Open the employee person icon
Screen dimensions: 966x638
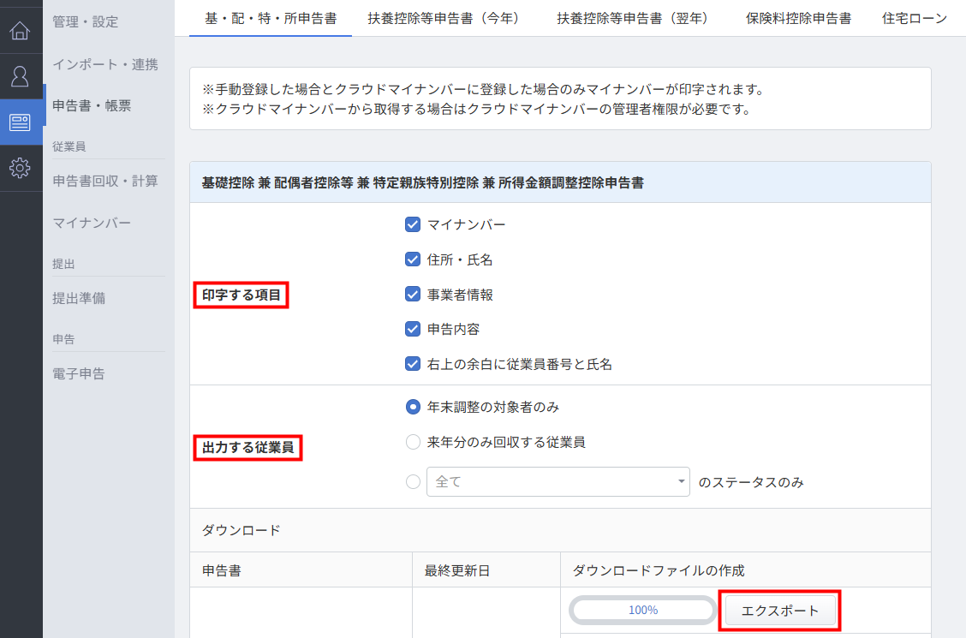coord(21,77)
